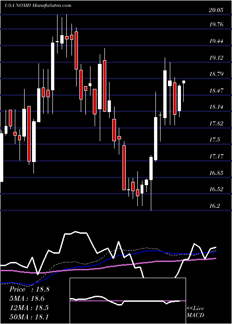Click the 'USA NOMD MunafaSutra.com' chart title

(x=38, y=6)
